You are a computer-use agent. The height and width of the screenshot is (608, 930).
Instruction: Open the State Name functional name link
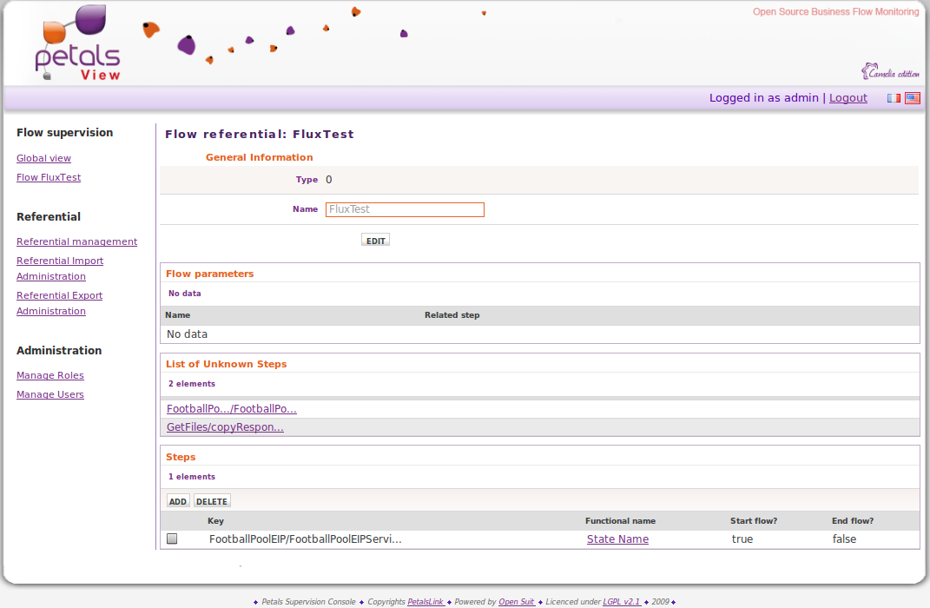click(x=617, y=539)
